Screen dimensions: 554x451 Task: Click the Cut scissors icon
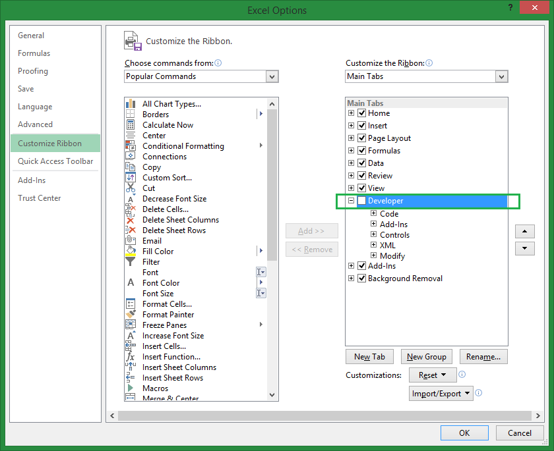coord(130,188)
